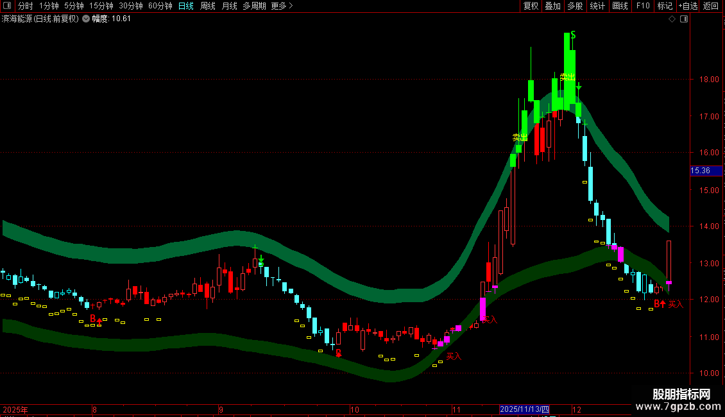Click the current price tag 15.36
The image size is (725, 417).
(706, 171)
